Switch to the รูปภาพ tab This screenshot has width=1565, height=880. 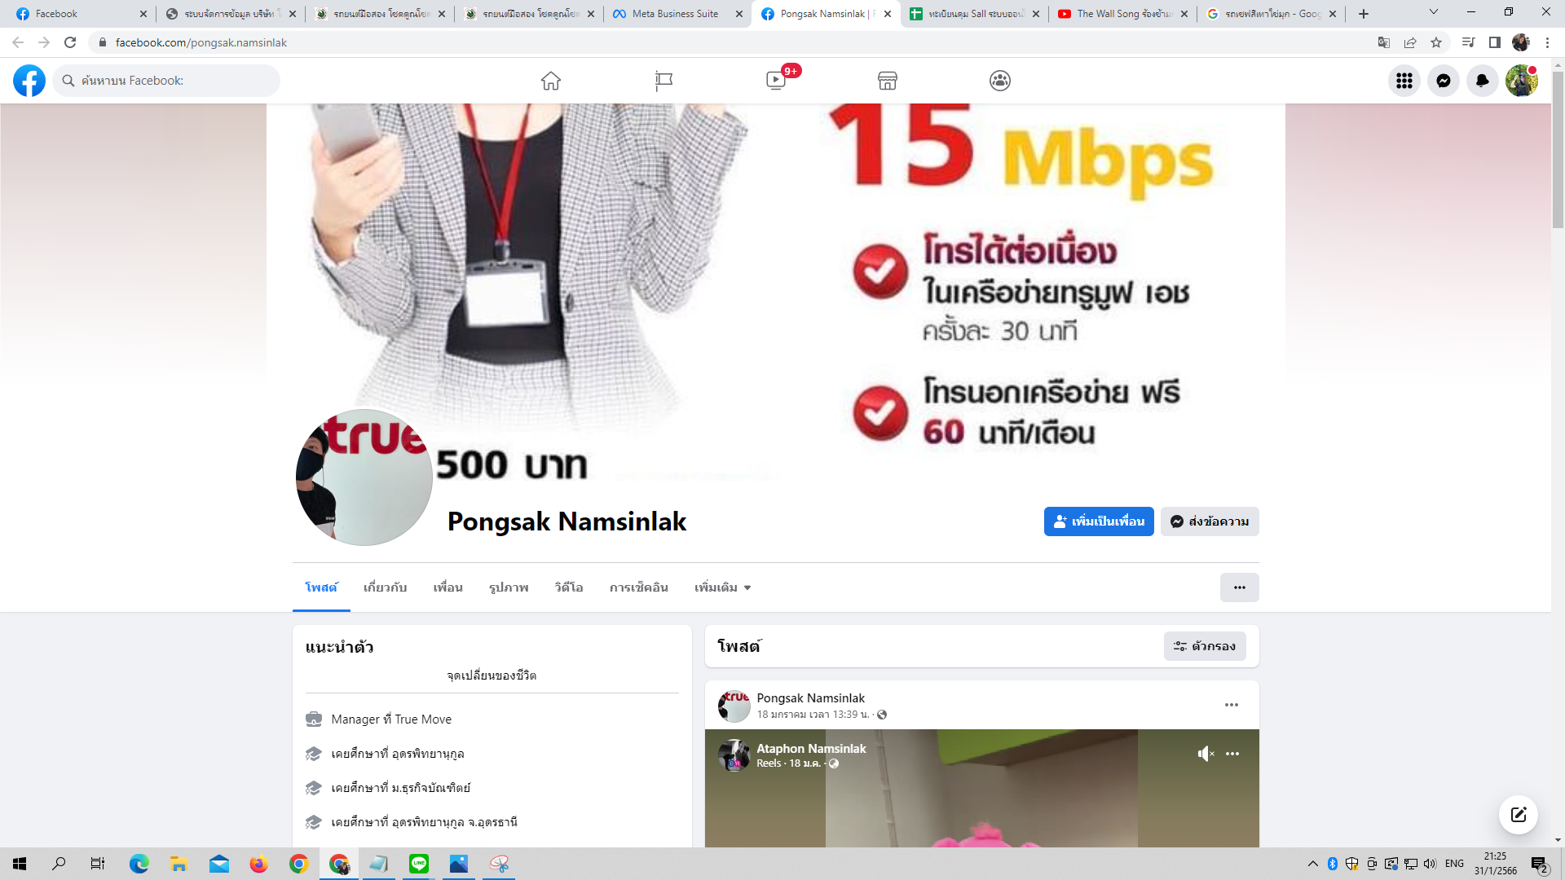pyautogui.click(x=509, y=587)
